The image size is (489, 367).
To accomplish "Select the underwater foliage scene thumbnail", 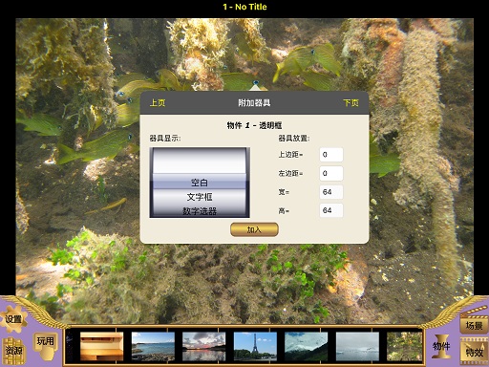I will pos(405,346).
